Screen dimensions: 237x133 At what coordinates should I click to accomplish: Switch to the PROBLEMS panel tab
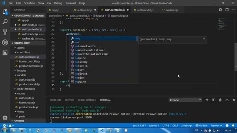click(x=55, y=100)
